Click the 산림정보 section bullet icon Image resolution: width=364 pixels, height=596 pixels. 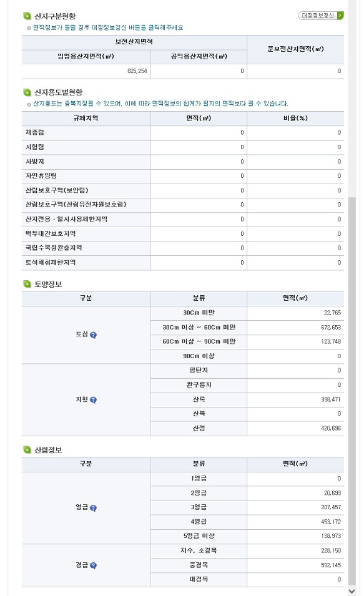pos(27,450)
